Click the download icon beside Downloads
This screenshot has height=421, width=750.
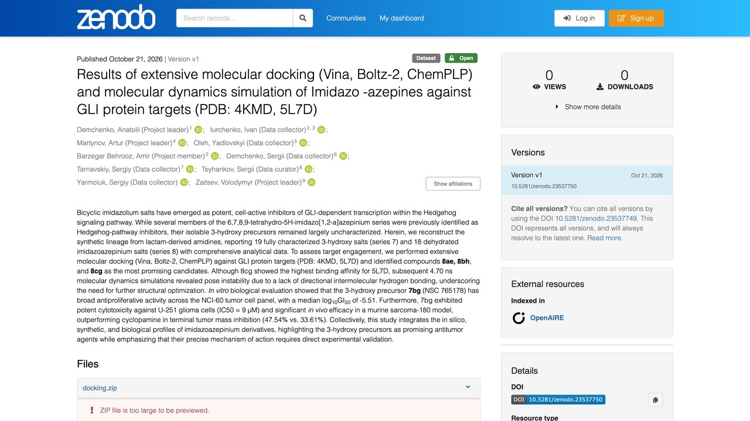(600, 87)
